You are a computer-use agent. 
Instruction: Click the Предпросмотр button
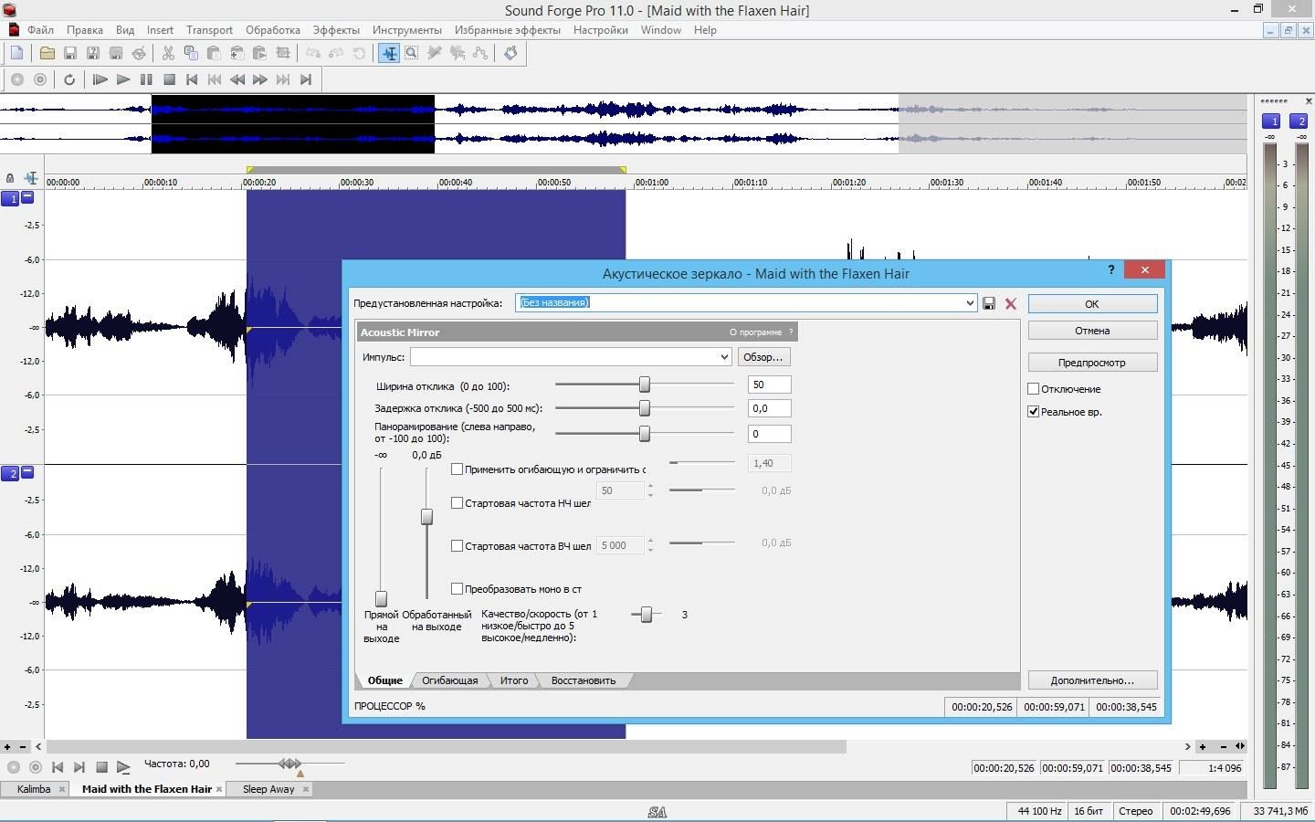point(1092,363)
